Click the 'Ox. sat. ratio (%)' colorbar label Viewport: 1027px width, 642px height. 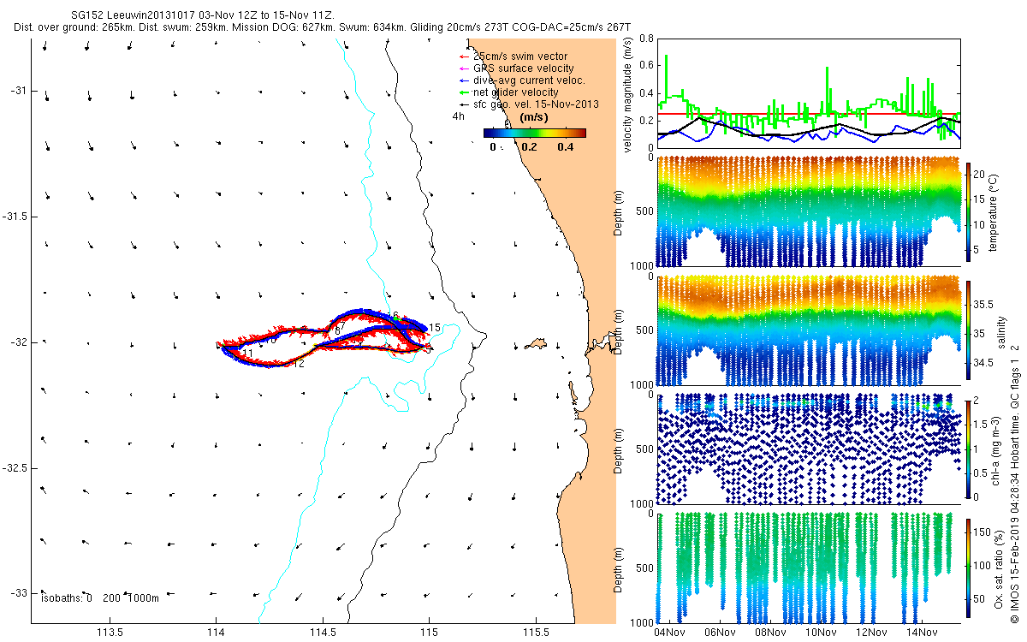coord(999,568)
